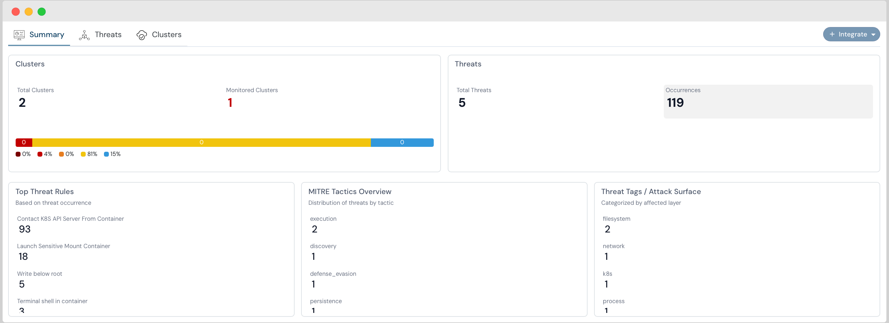Screen dimensions: 889x323
Task: Switch to the Threats tab
Action: coord(108,35)
